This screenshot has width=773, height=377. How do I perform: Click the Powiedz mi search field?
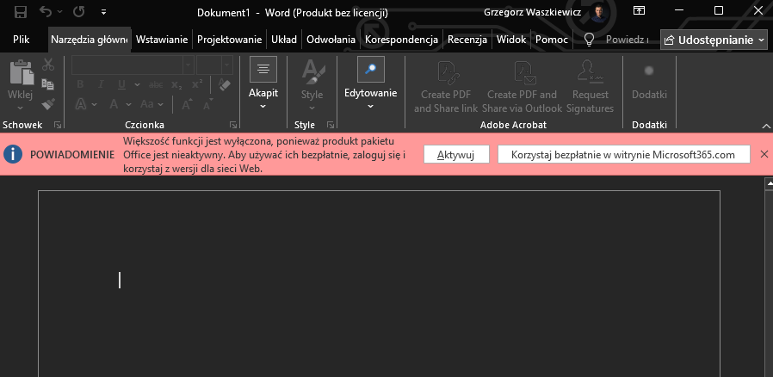[x=627, y=40]
